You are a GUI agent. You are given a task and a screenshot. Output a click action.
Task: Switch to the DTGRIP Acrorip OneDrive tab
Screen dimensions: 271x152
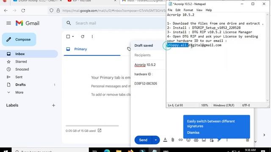click(x=37, y=1)
